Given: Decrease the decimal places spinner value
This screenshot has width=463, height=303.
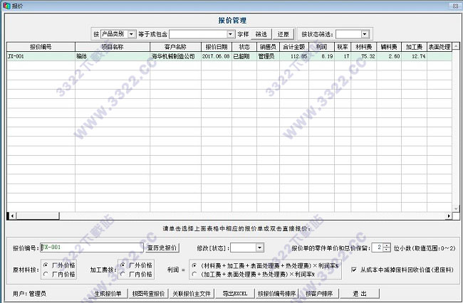Looking at the screenshot, I should (x=387, y=250).
